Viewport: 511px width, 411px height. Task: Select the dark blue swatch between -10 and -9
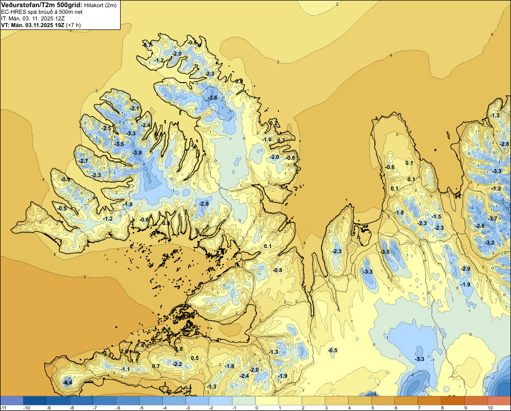click(x=35, y=400)
